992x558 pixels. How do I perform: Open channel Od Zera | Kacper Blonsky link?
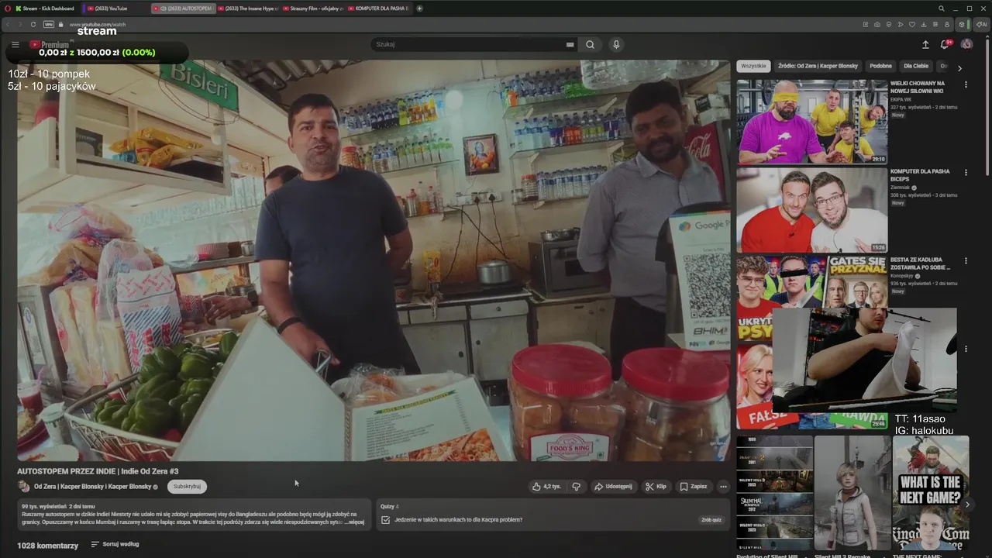coord(92,487)
